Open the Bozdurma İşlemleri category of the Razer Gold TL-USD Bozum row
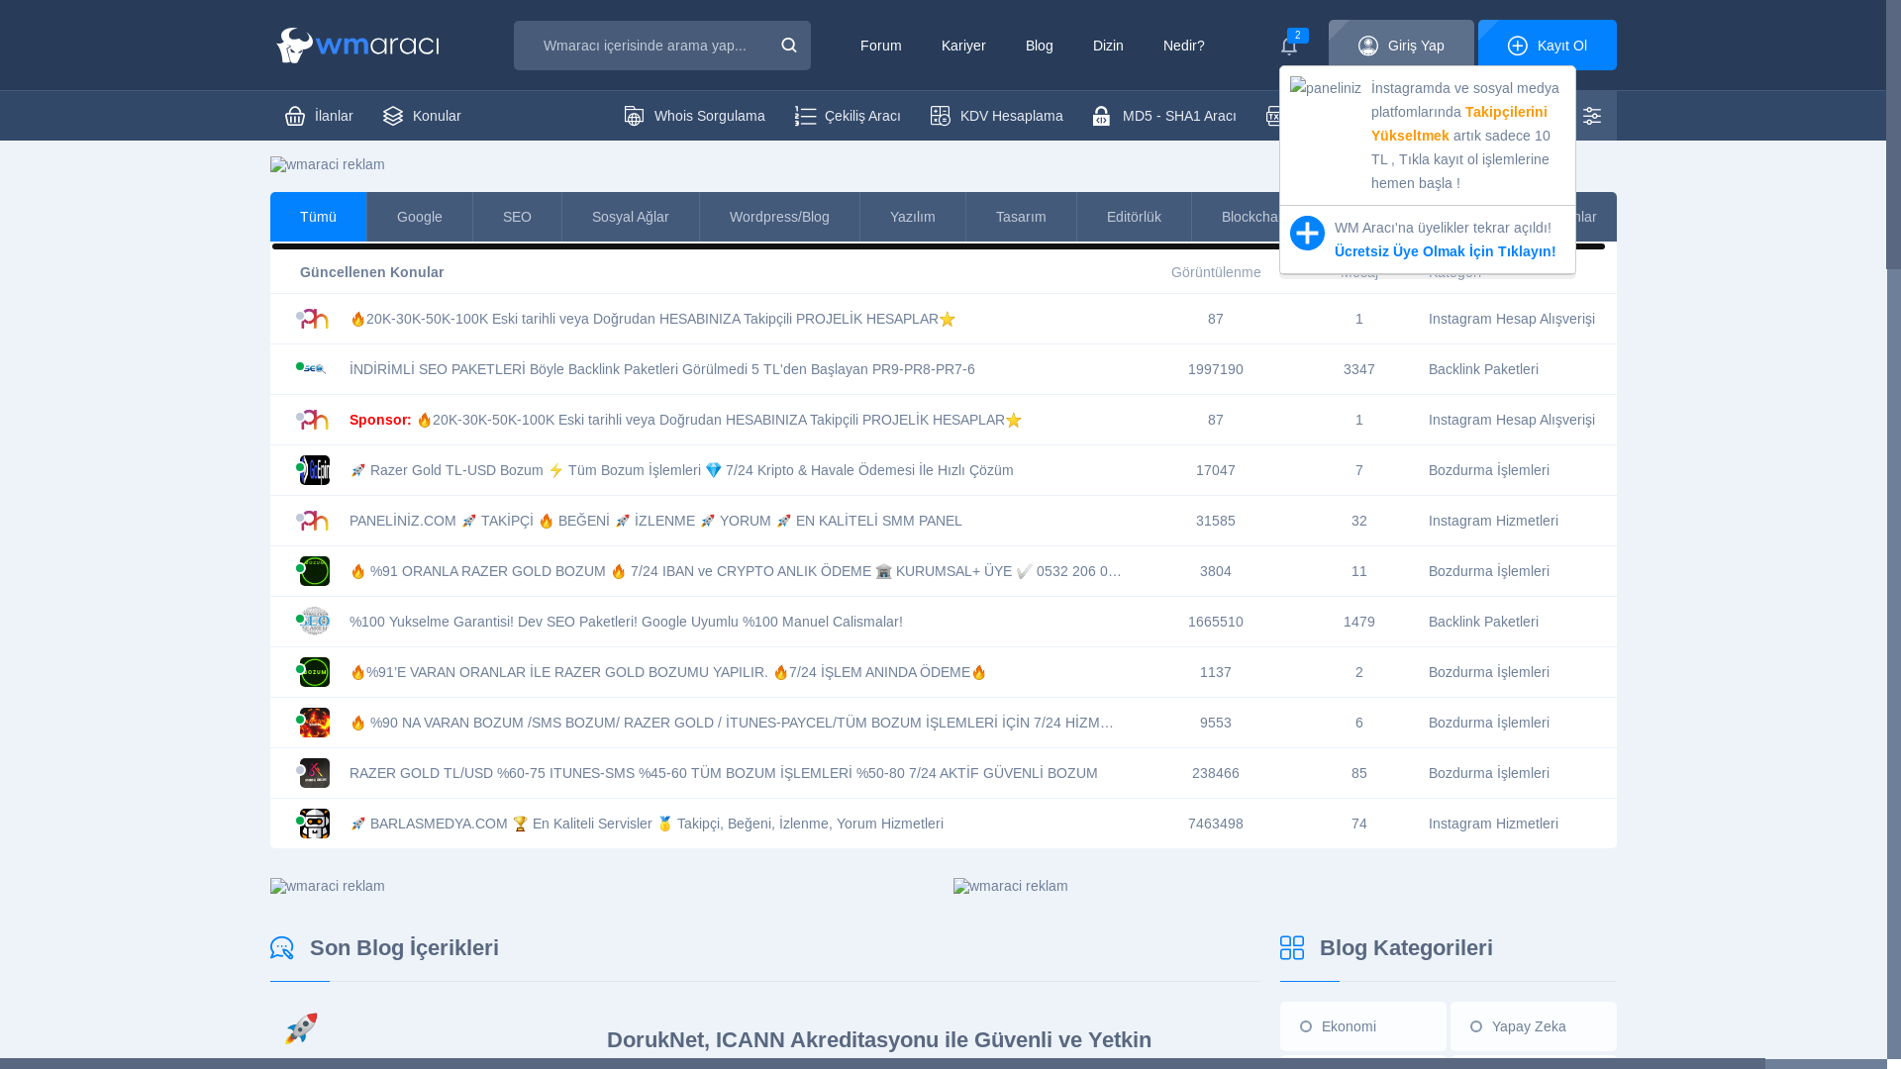Image resolution: width=1901 pixels, height=1069 pixels. point(1489,470)
